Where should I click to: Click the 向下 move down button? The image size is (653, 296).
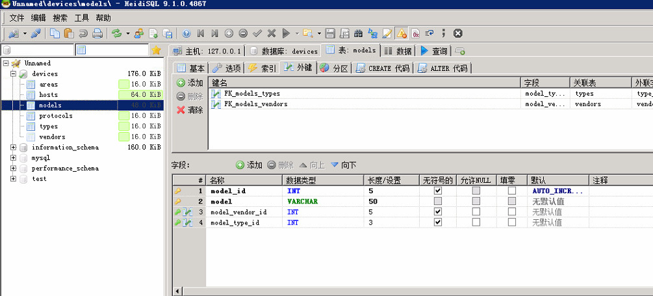tap(344, 165)
